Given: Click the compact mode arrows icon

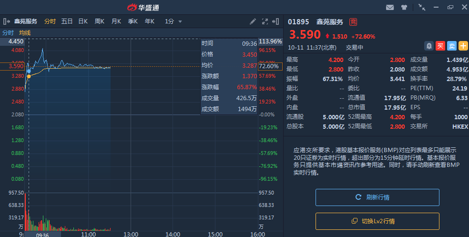Looking at the screenshot, I should coord(422,7).
